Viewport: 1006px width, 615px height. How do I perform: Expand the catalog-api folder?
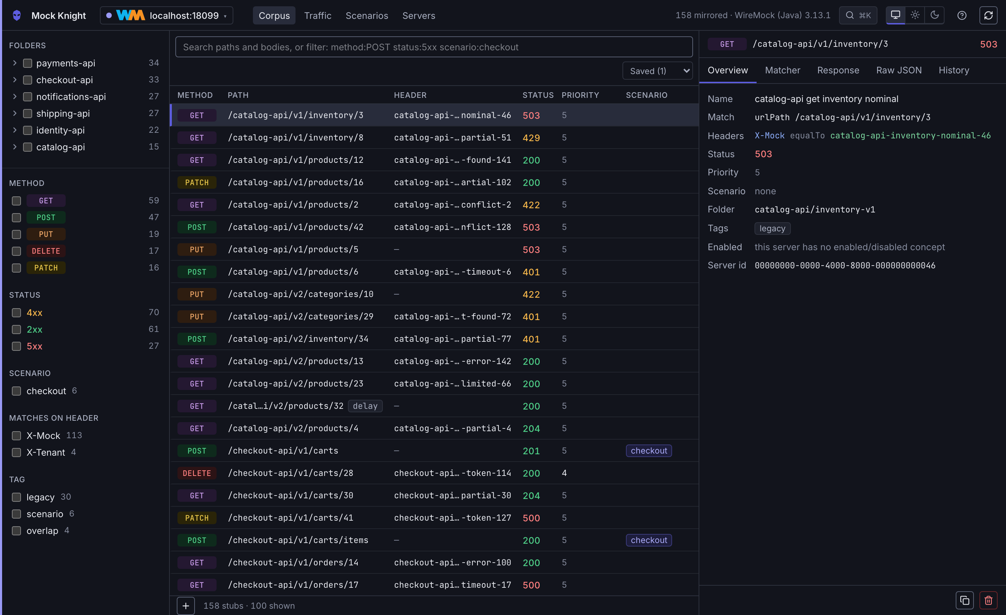click(x=15, y=147)
